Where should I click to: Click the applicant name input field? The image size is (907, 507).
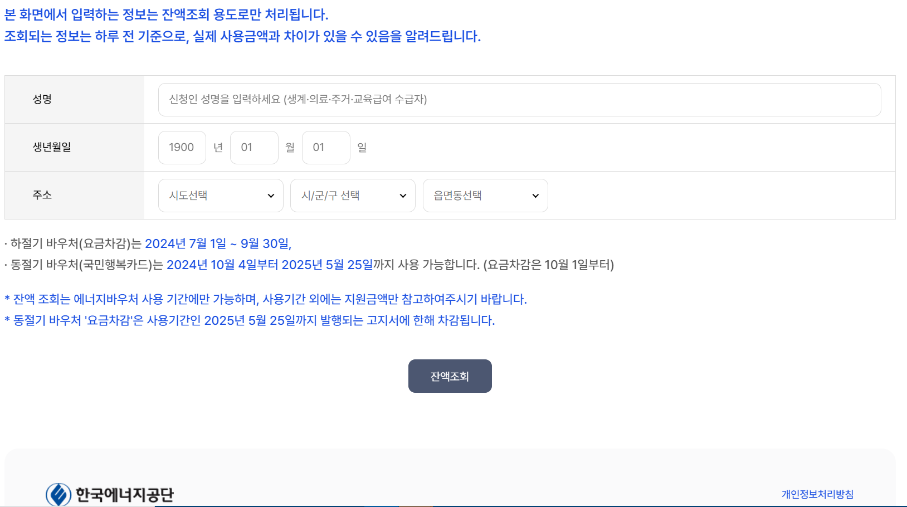519,99
